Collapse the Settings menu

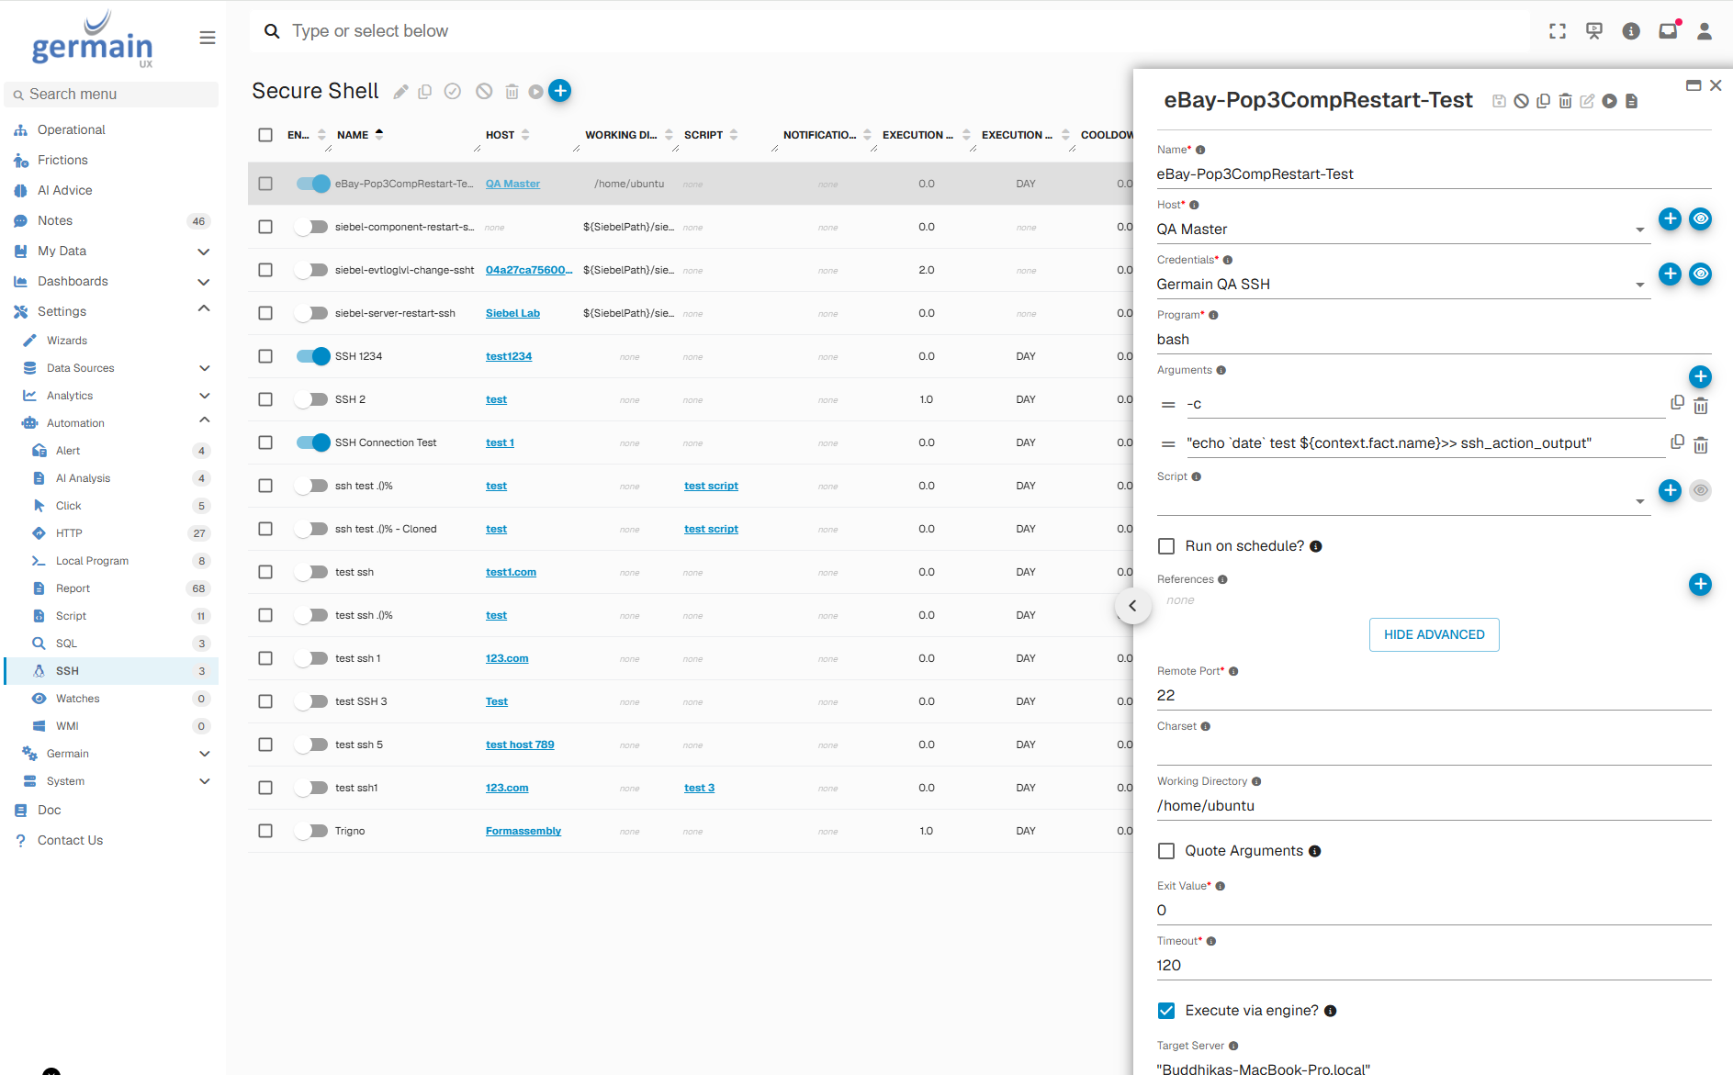point(204,309)
